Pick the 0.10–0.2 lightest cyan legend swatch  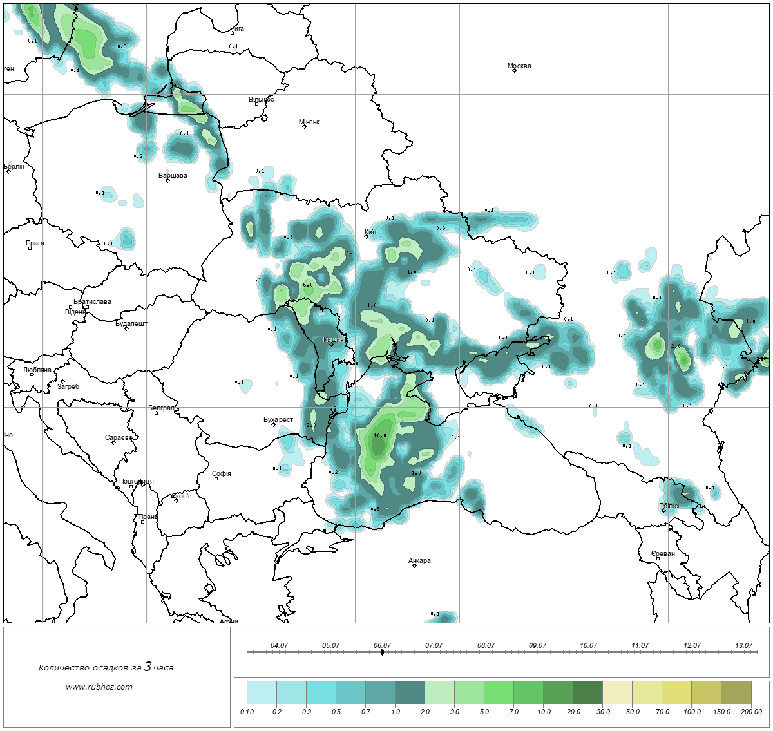click(x=262, y=693)
